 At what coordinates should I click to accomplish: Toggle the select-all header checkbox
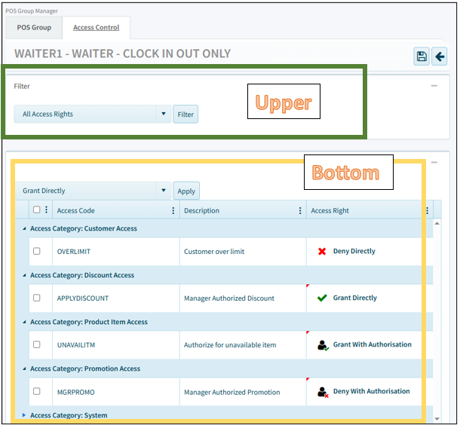(36, 211)
